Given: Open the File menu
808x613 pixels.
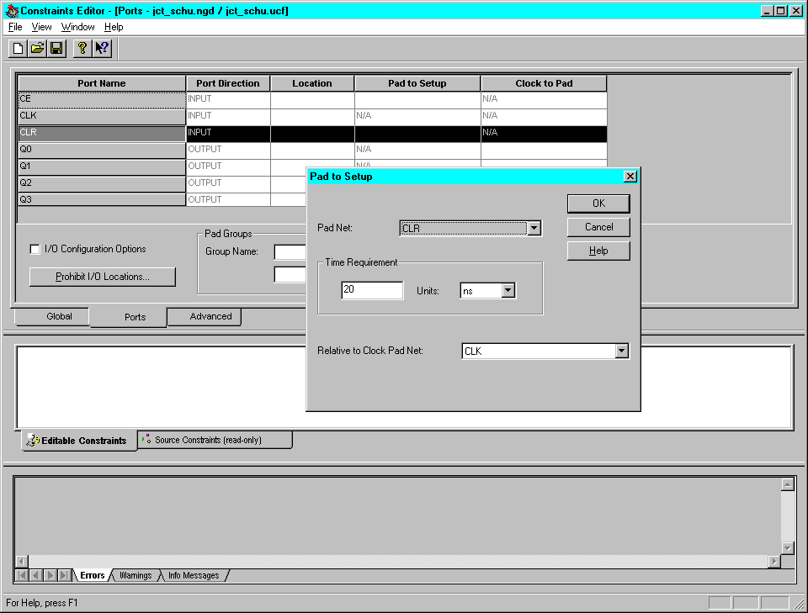Looking at the screenshot, I should point(15,27).
